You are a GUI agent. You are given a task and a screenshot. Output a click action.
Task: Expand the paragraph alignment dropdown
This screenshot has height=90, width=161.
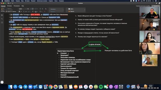click(x=42, y=11)
